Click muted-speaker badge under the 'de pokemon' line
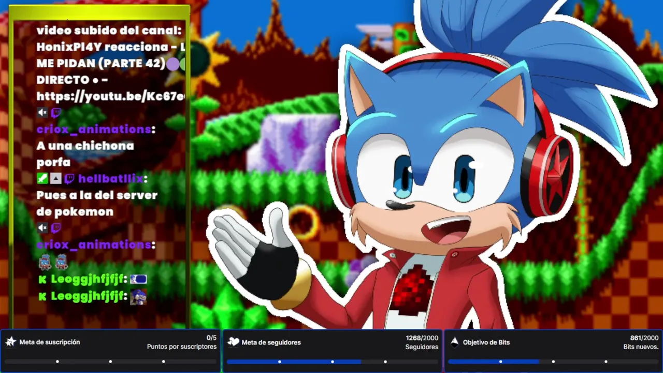663x373 pixels. [x=42, y=228]
